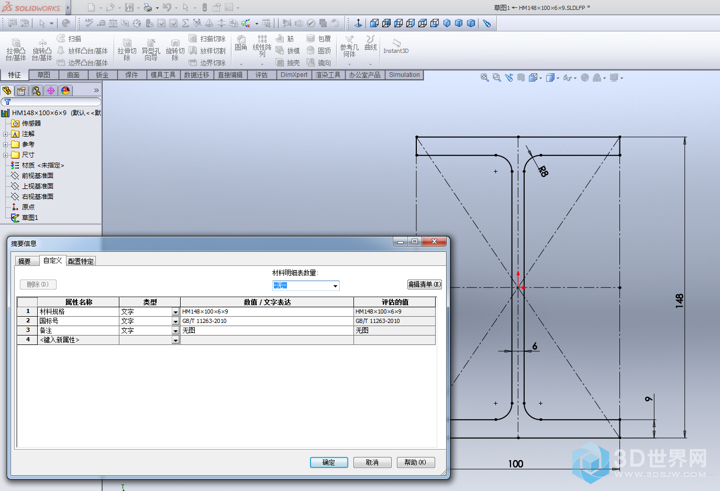This screenshot has height=491, width=720.
Task: Click the Curves (曲线) tool
Action: (x=371, y=43)
